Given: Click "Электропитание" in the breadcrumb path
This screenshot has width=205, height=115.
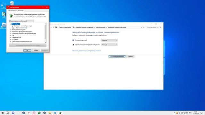Looking at the screenshot, I should coord(101,27).
